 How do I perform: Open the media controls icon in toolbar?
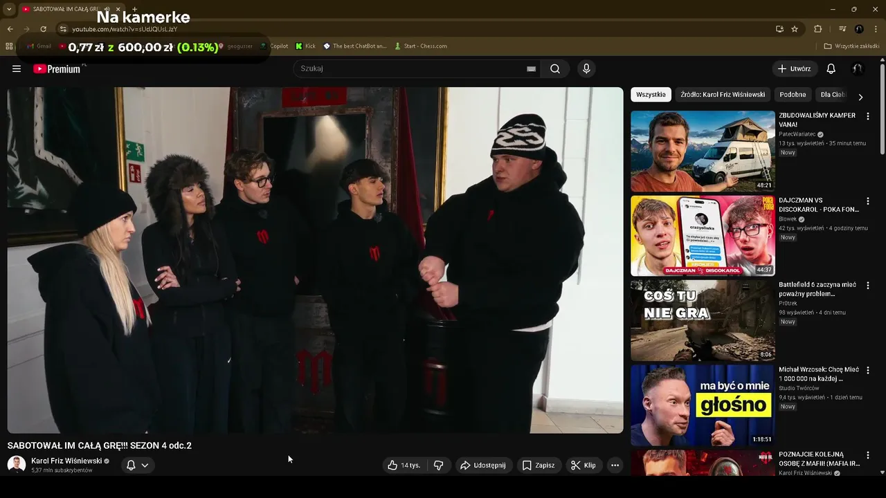pyautogui.click(x=842, y=29)
